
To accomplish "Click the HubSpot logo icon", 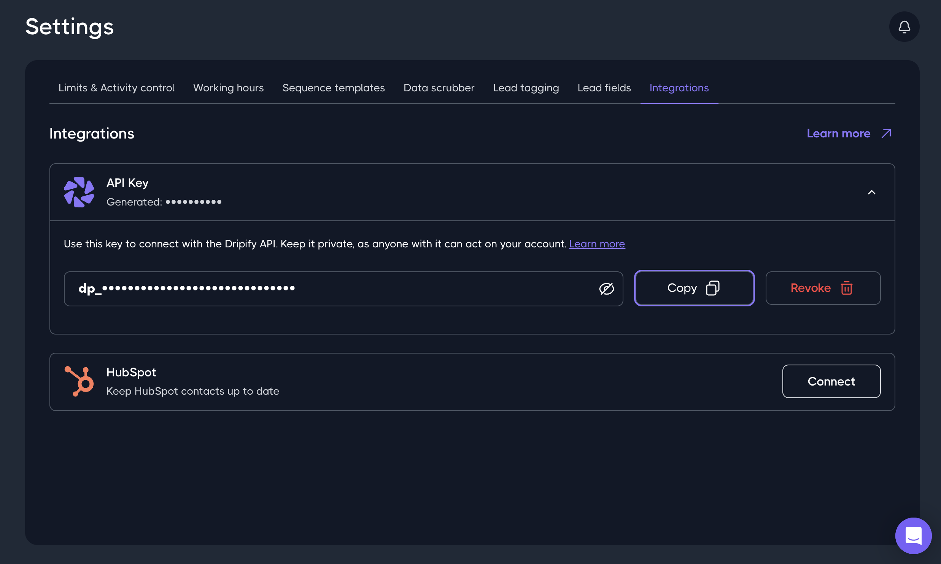I will (79, 381).
